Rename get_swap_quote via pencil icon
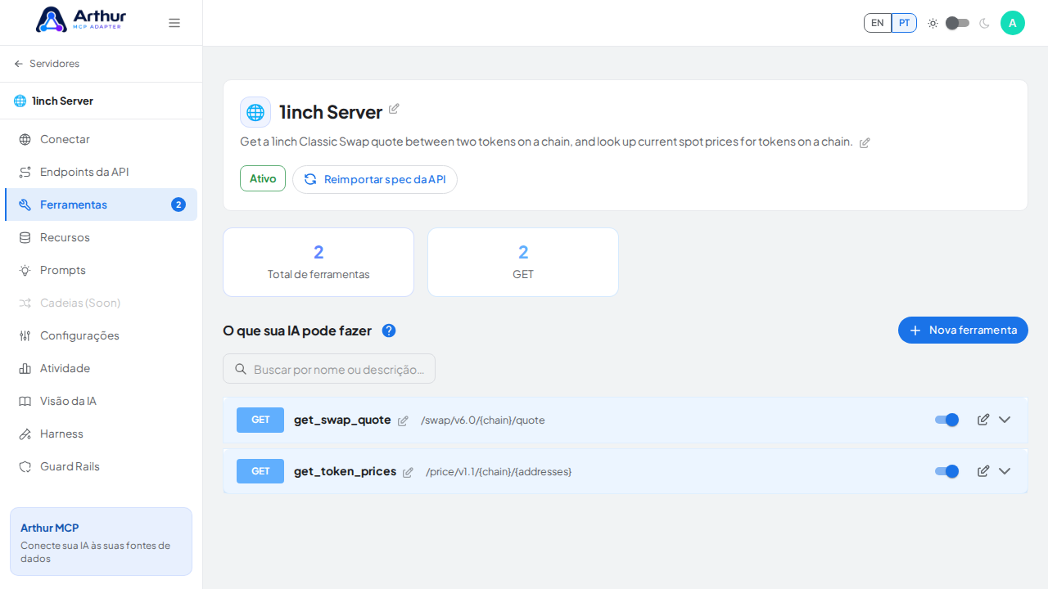Viewport: 1048px width, 589px height. 403,420
